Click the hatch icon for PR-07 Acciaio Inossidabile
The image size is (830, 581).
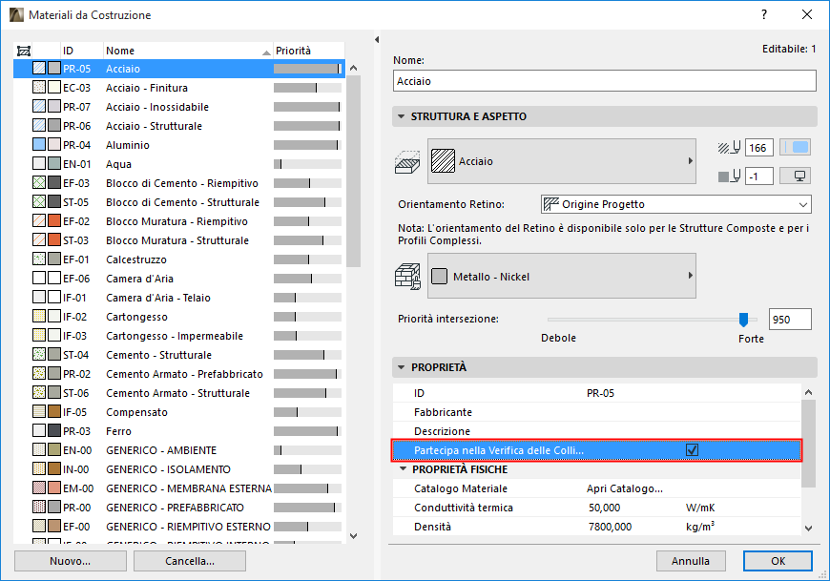(39, 106)
